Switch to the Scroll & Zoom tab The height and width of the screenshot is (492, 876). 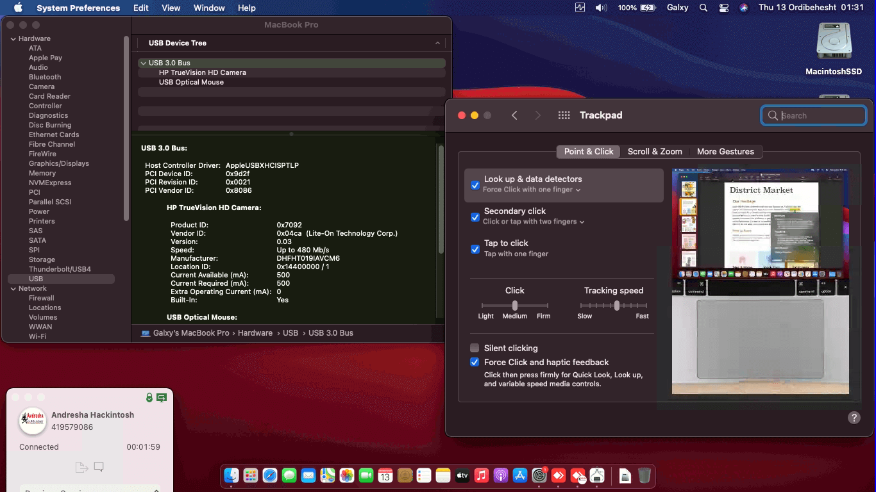coord(655,151)
